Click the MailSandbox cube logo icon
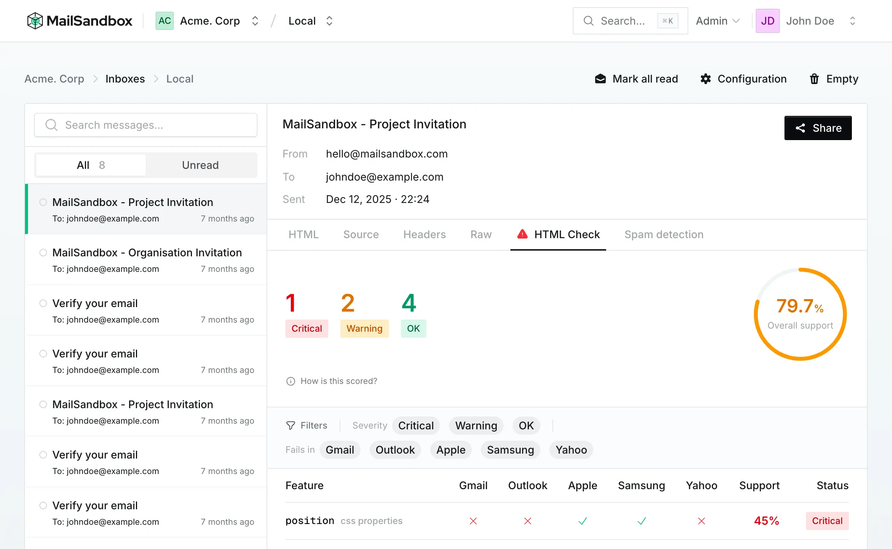This screenshot has width=892, height=549. click(x=35, y=21)
